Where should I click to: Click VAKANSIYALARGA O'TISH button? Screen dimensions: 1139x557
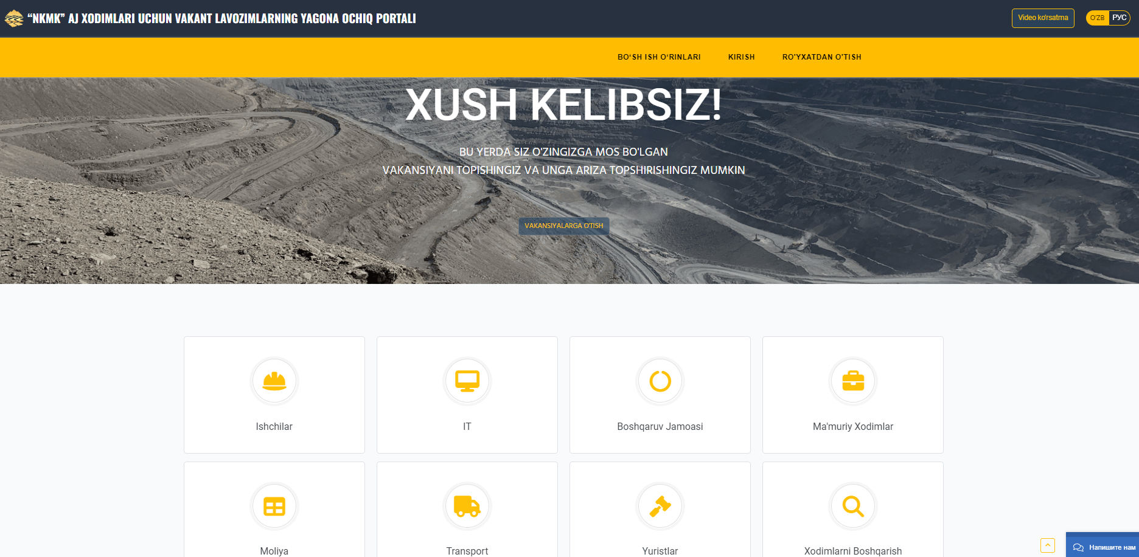click(564, 226)
